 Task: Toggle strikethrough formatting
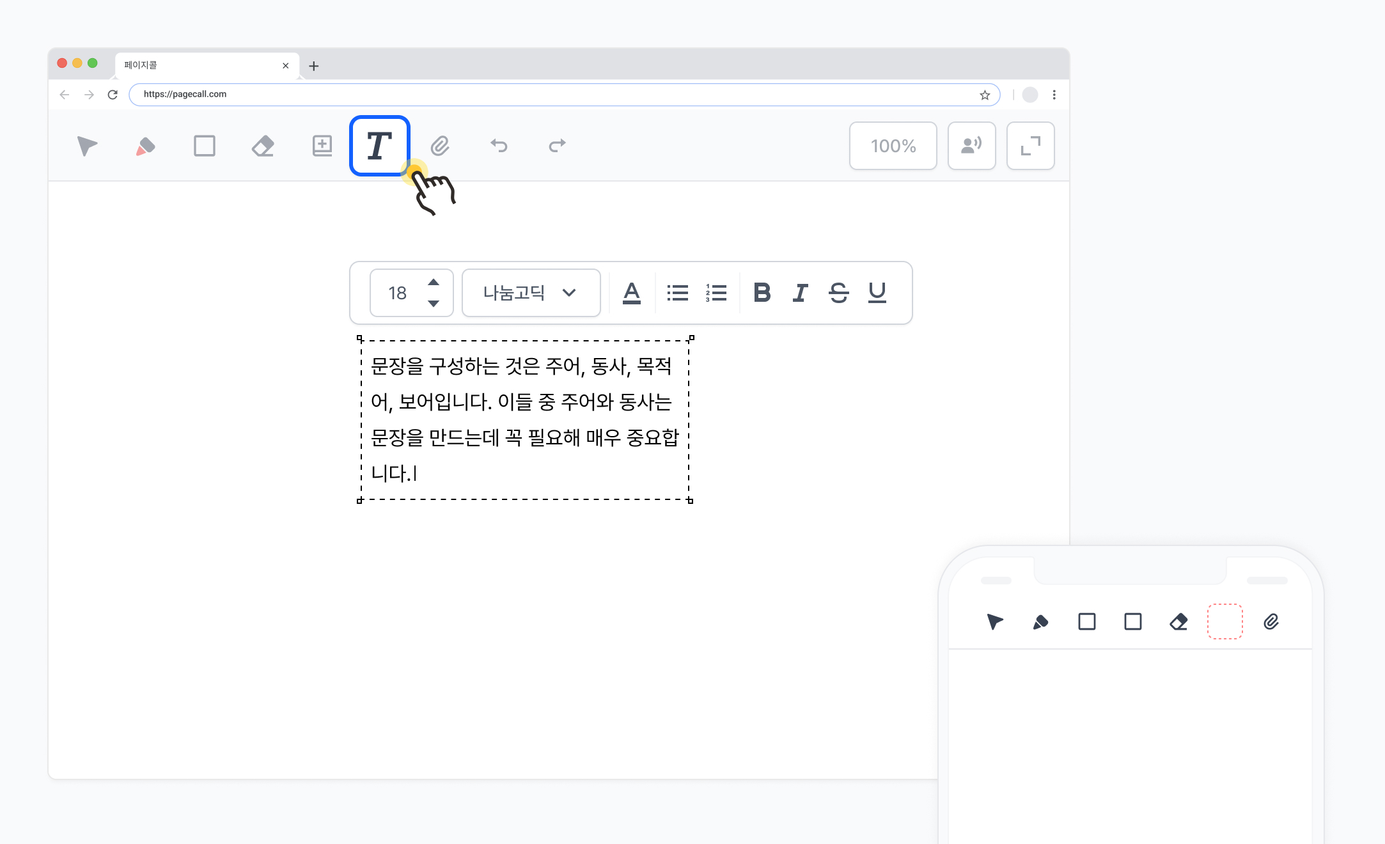[x=839, y=293]
